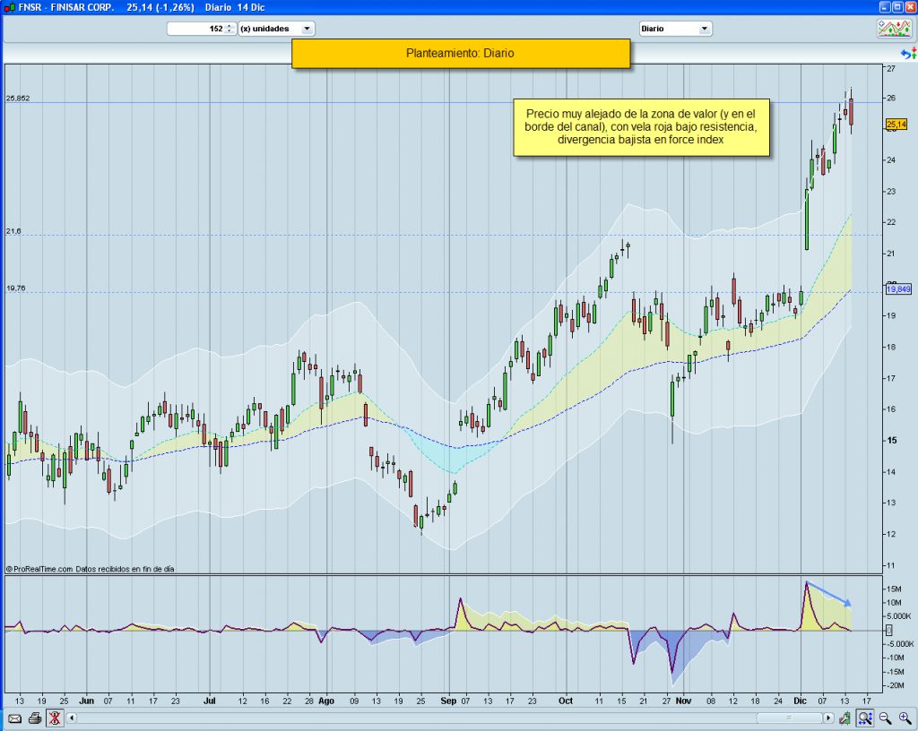This screenshot has height=731, width=918.
Task: Click the envelope email icon
Action: pyautogui.click(x=14, y=718)
